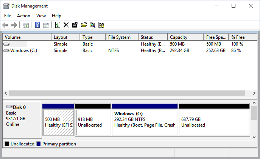
Task: Click the black X Delete toolbar icon
Action: coord(66,25)
